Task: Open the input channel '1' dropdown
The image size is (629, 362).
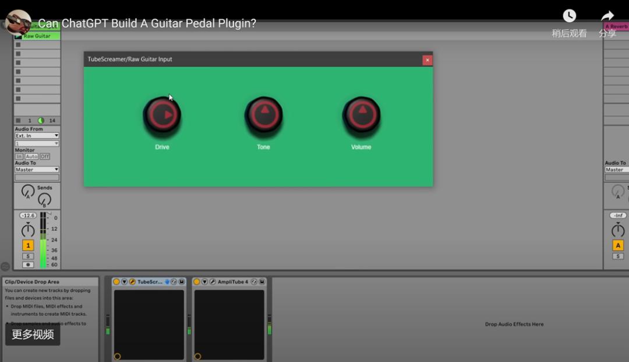Action: (37, 143)
